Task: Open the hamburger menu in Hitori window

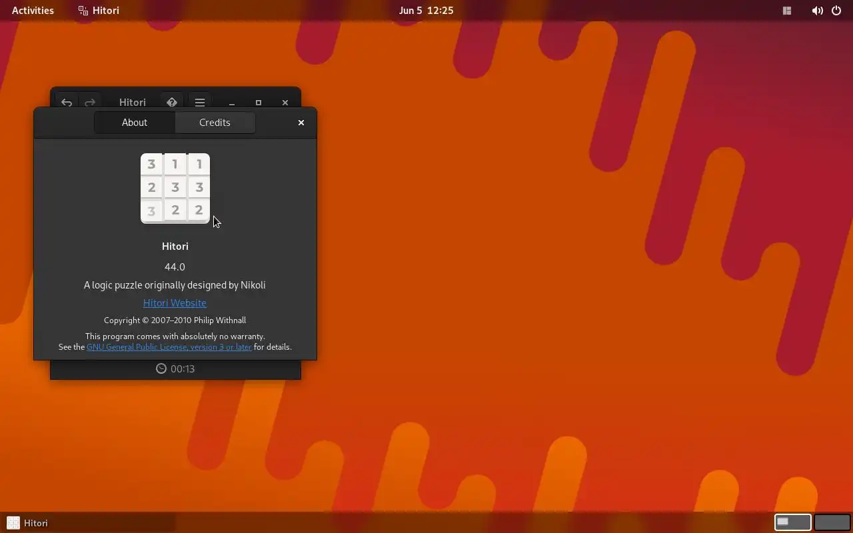Action: coord(200,103)
